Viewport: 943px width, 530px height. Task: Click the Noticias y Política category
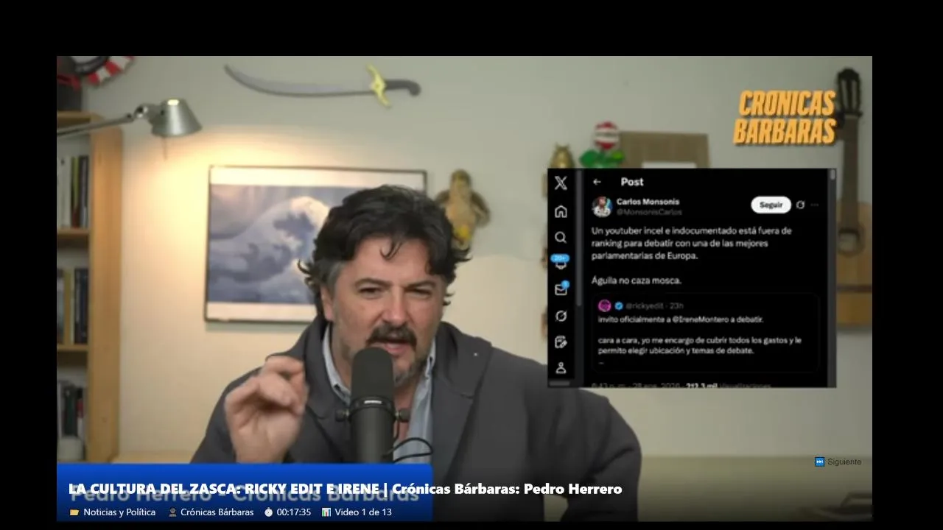click(119, 512)
